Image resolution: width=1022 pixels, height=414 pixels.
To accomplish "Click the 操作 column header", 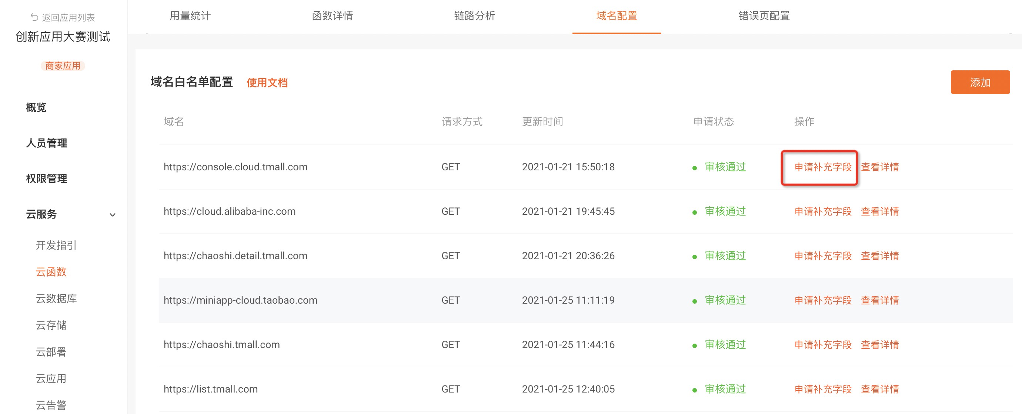I will tap(804, 121).
